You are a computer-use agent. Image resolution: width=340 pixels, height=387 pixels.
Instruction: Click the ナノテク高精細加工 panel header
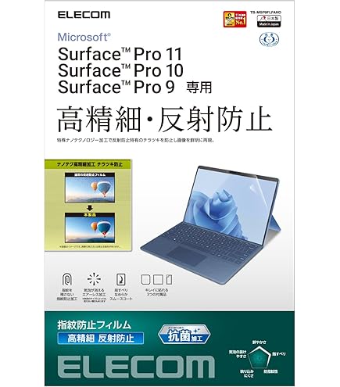coord(88,164)
